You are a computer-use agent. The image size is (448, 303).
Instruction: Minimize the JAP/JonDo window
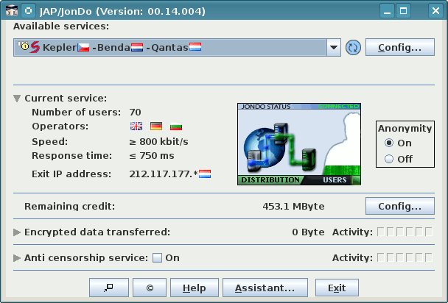pyautogui.click(x=387, y=11)
